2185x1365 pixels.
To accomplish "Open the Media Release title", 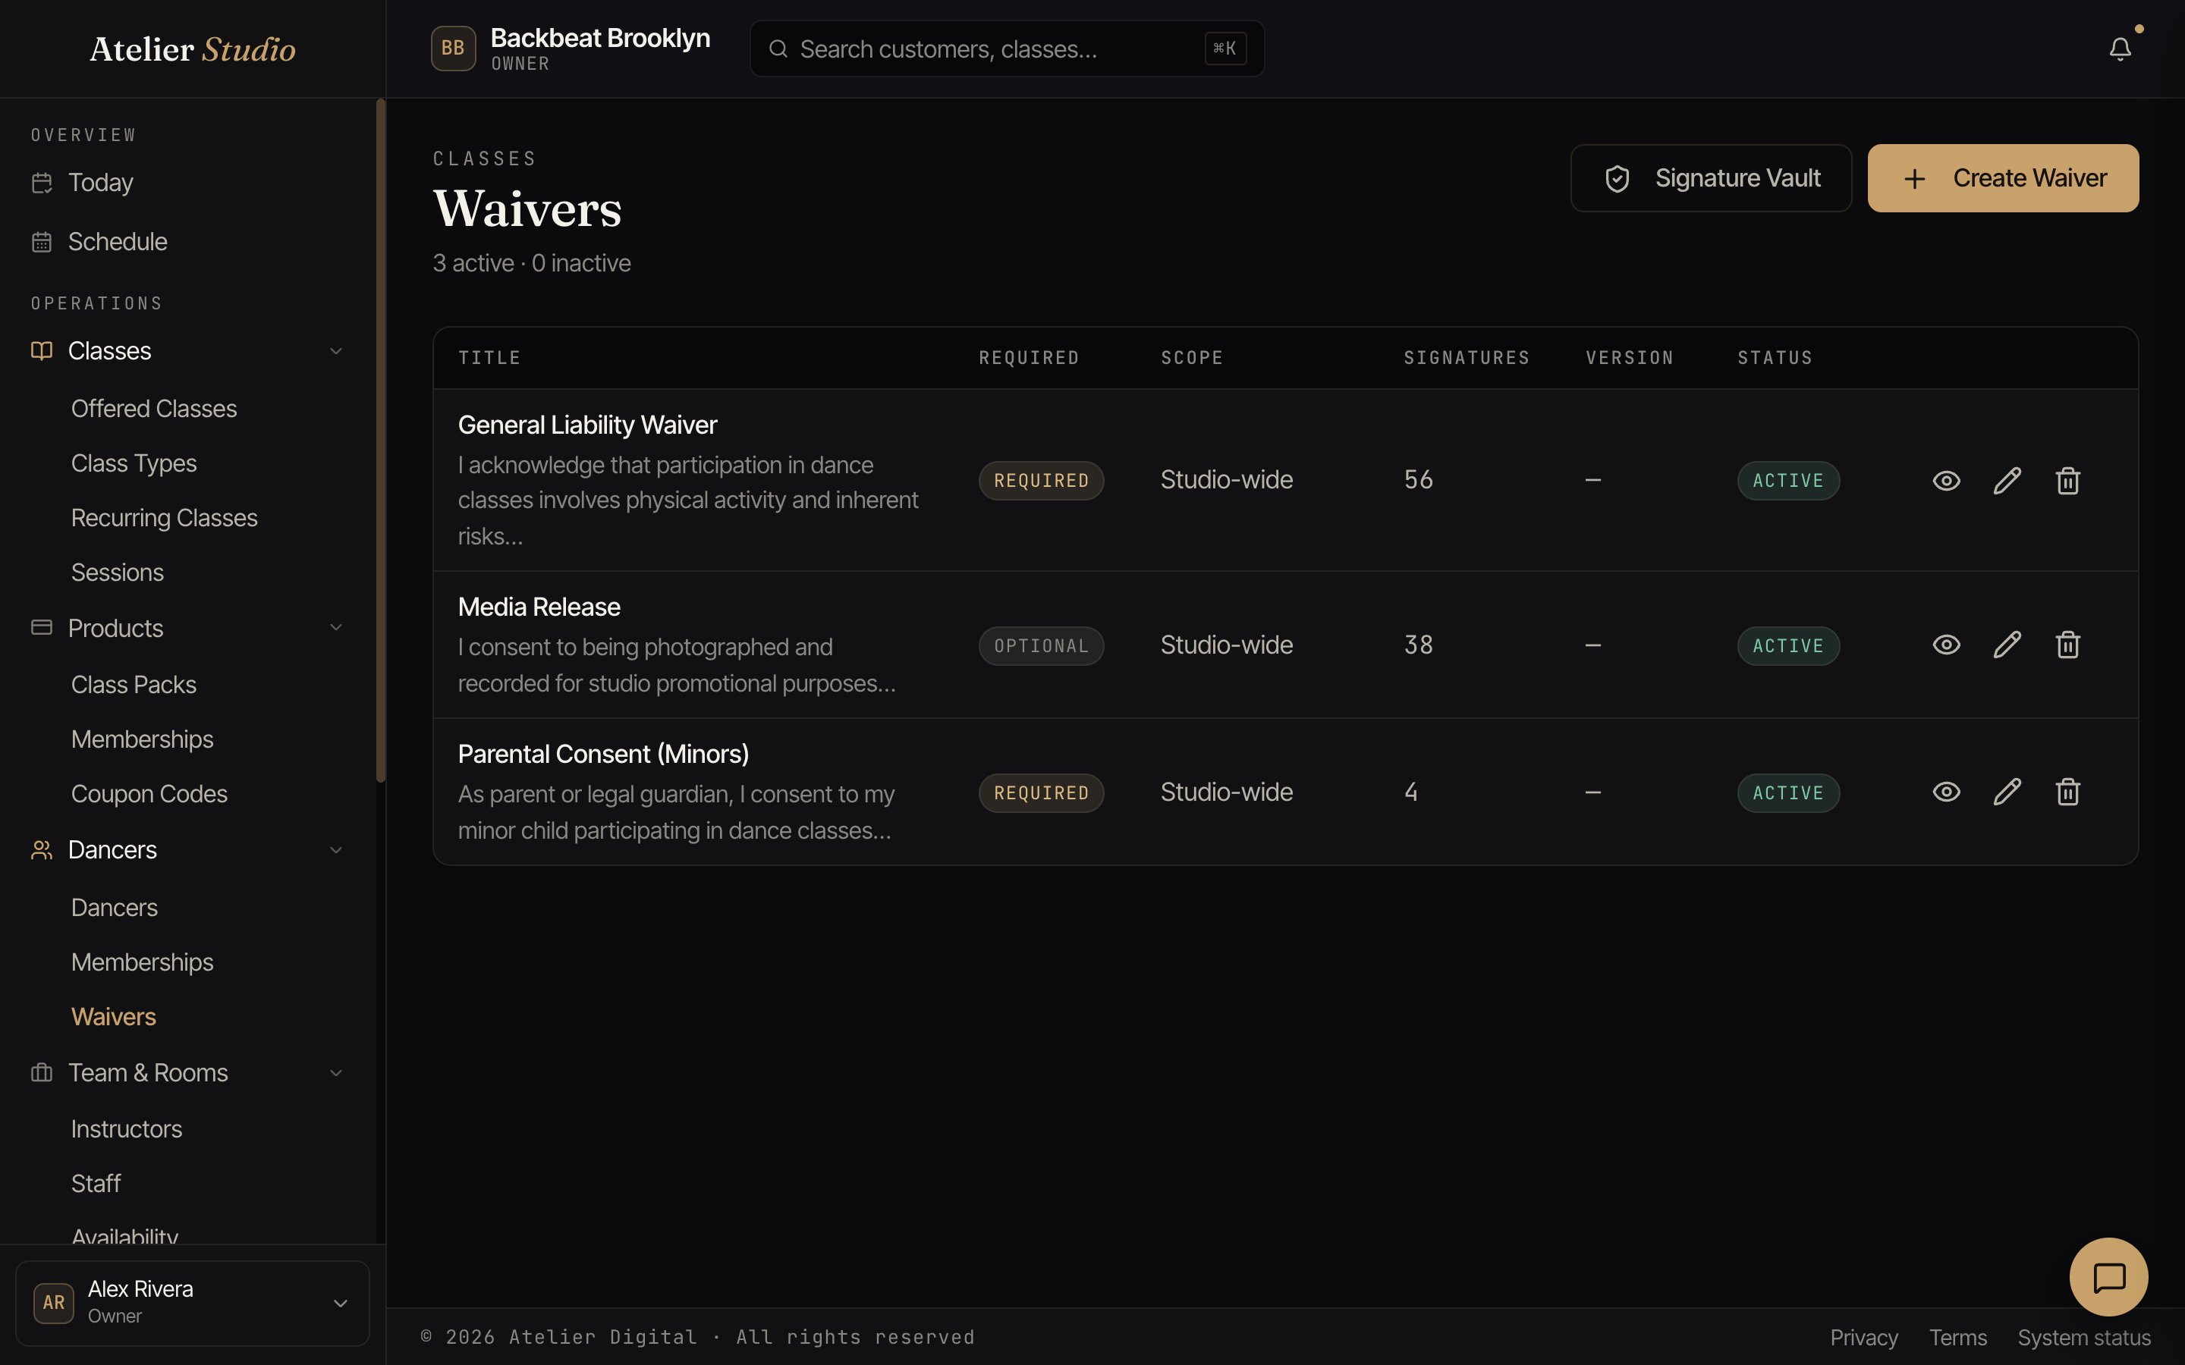I will (x=539, y=607).
